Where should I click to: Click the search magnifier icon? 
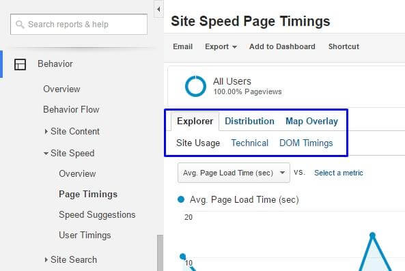[20, 25]
